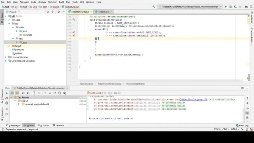
Task: Open TddSetShould.java:275 stack trace link
Action: pyautogui.click(x=194, y=100)
